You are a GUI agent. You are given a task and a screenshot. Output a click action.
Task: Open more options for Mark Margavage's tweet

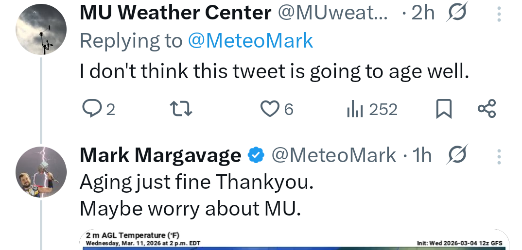499,156
